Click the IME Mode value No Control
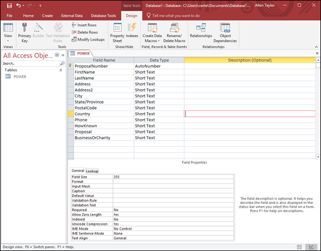 pos(173,229)
